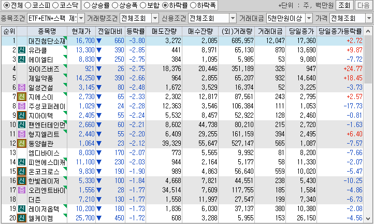Click the 신 badge next to 온코크로스
This screenshot has height=224, width=374.
(x=22, y=171)
